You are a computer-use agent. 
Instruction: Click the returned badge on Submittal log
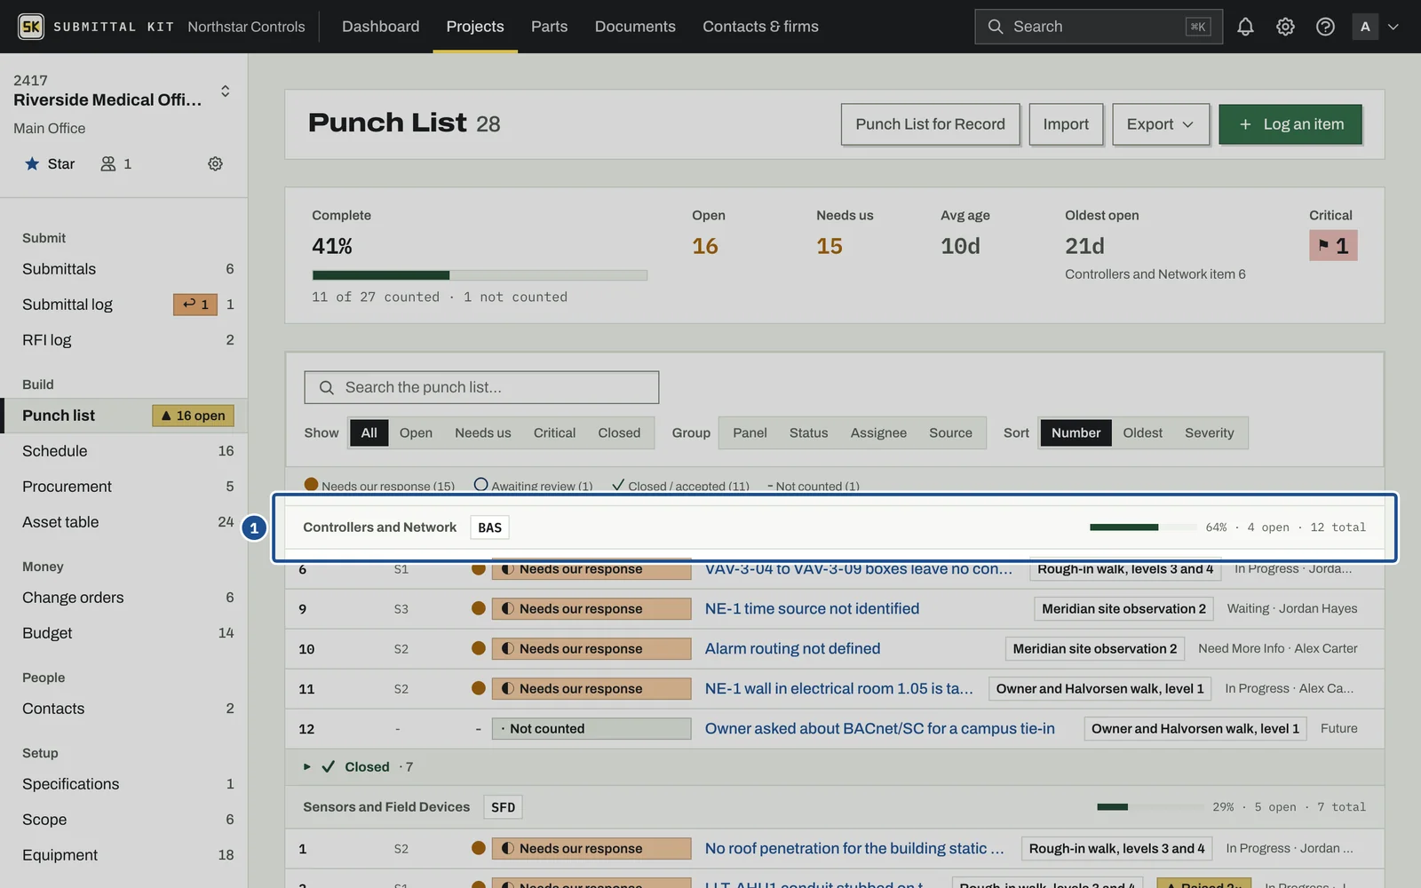[195, 305]
